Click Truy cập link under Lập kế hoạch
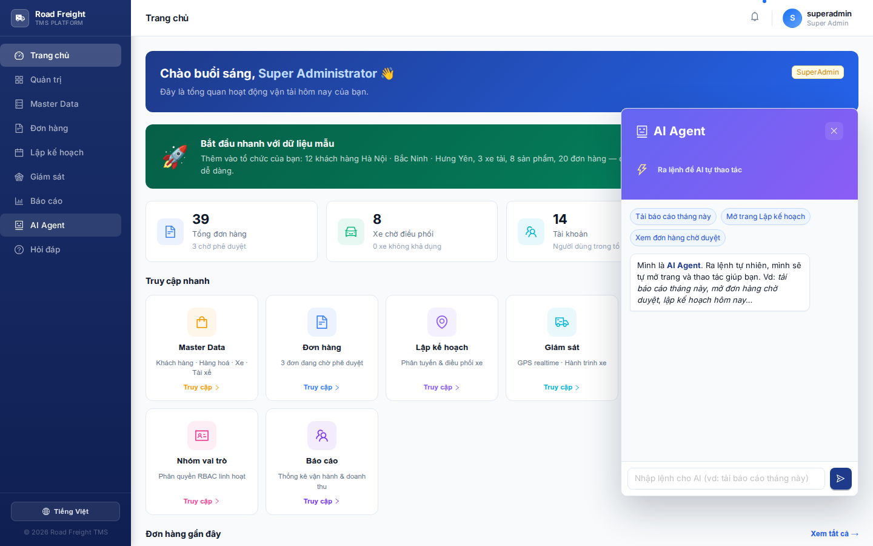The image size is (873, 546). [x=441, y=387]
